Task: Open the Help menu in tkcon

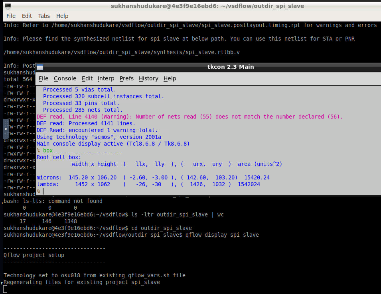Action: [170, 78]
